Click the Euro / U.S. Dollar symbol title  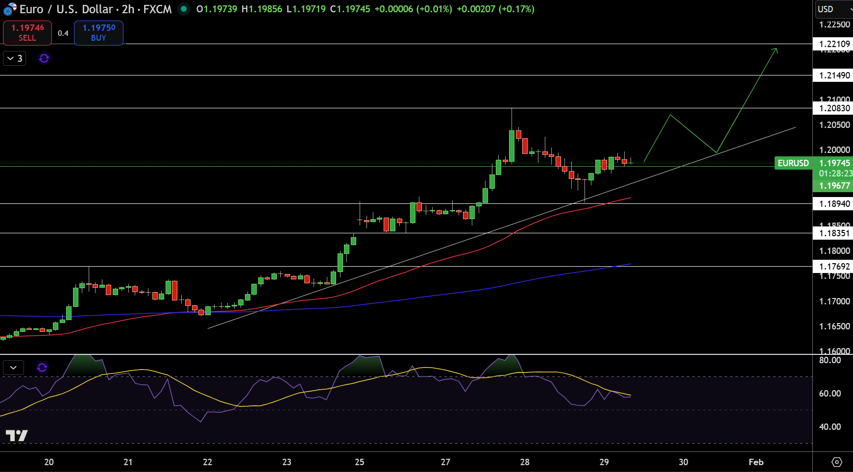pyautogui.click(x=66, y=9)
